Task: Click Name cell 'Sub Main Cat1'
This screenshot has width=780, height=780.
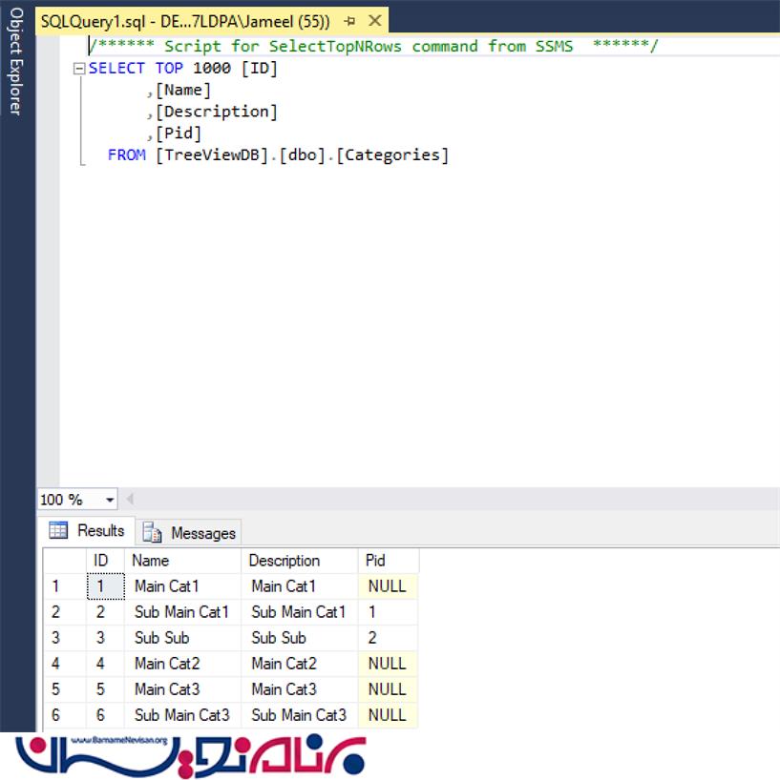Action: tap(182, 612)
